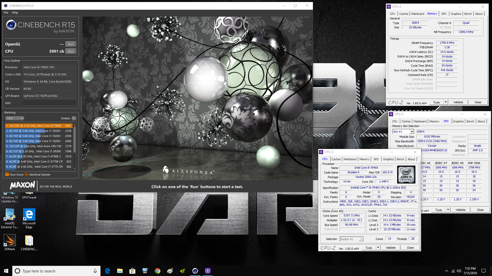
Task: Select the i9-7940X 3991 ranking row
Action: tap(39, 126)
